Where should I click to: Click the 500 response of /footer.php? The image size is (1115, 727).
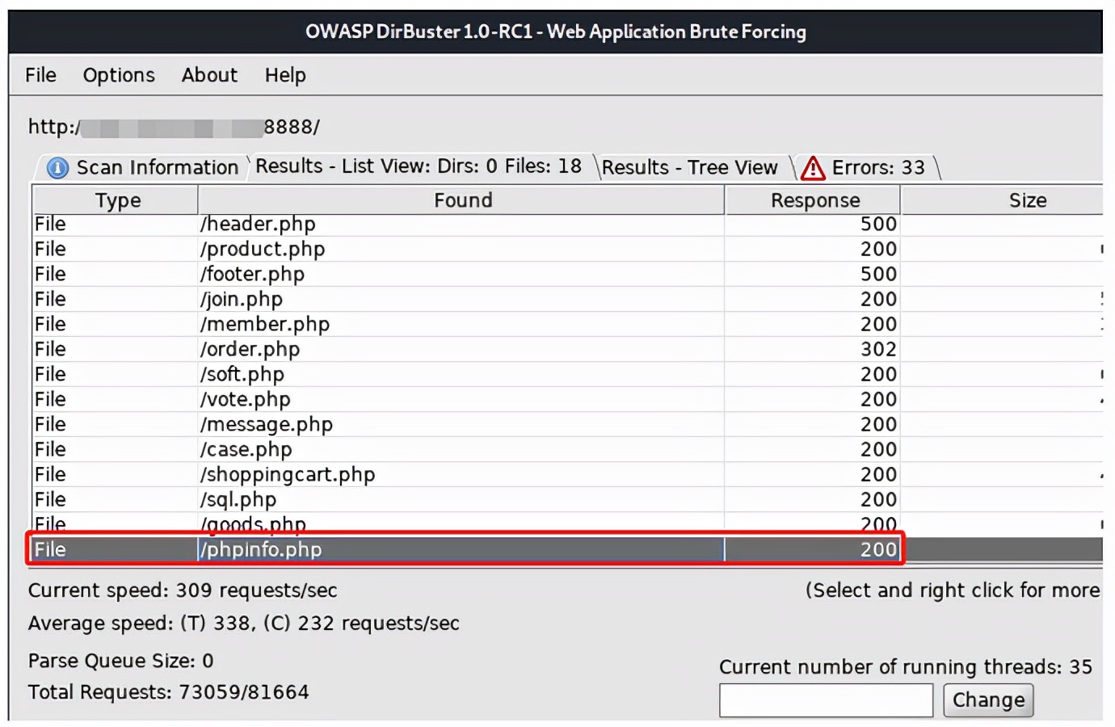[x=878, y=274]
